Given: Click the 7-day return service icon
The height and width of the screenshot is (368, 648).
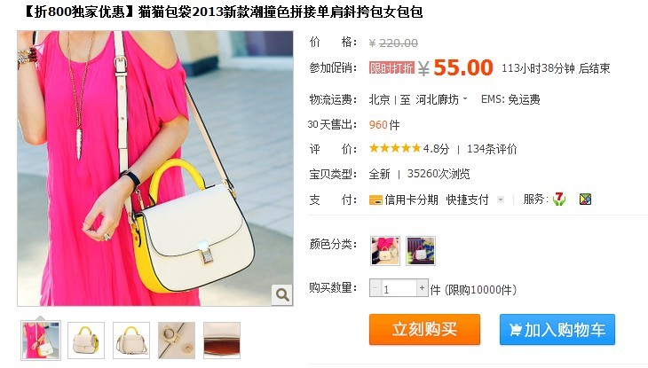Looking at the screenshot, I should [x=558, y=200].
